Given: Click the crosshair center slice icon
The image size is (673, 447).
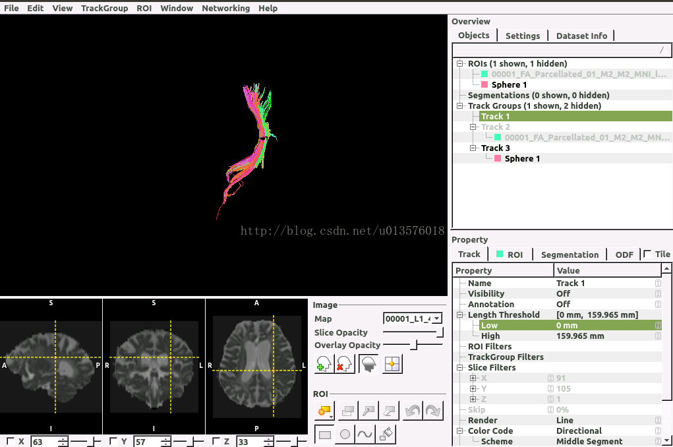Looking at the screenshot, I should 392,364.
